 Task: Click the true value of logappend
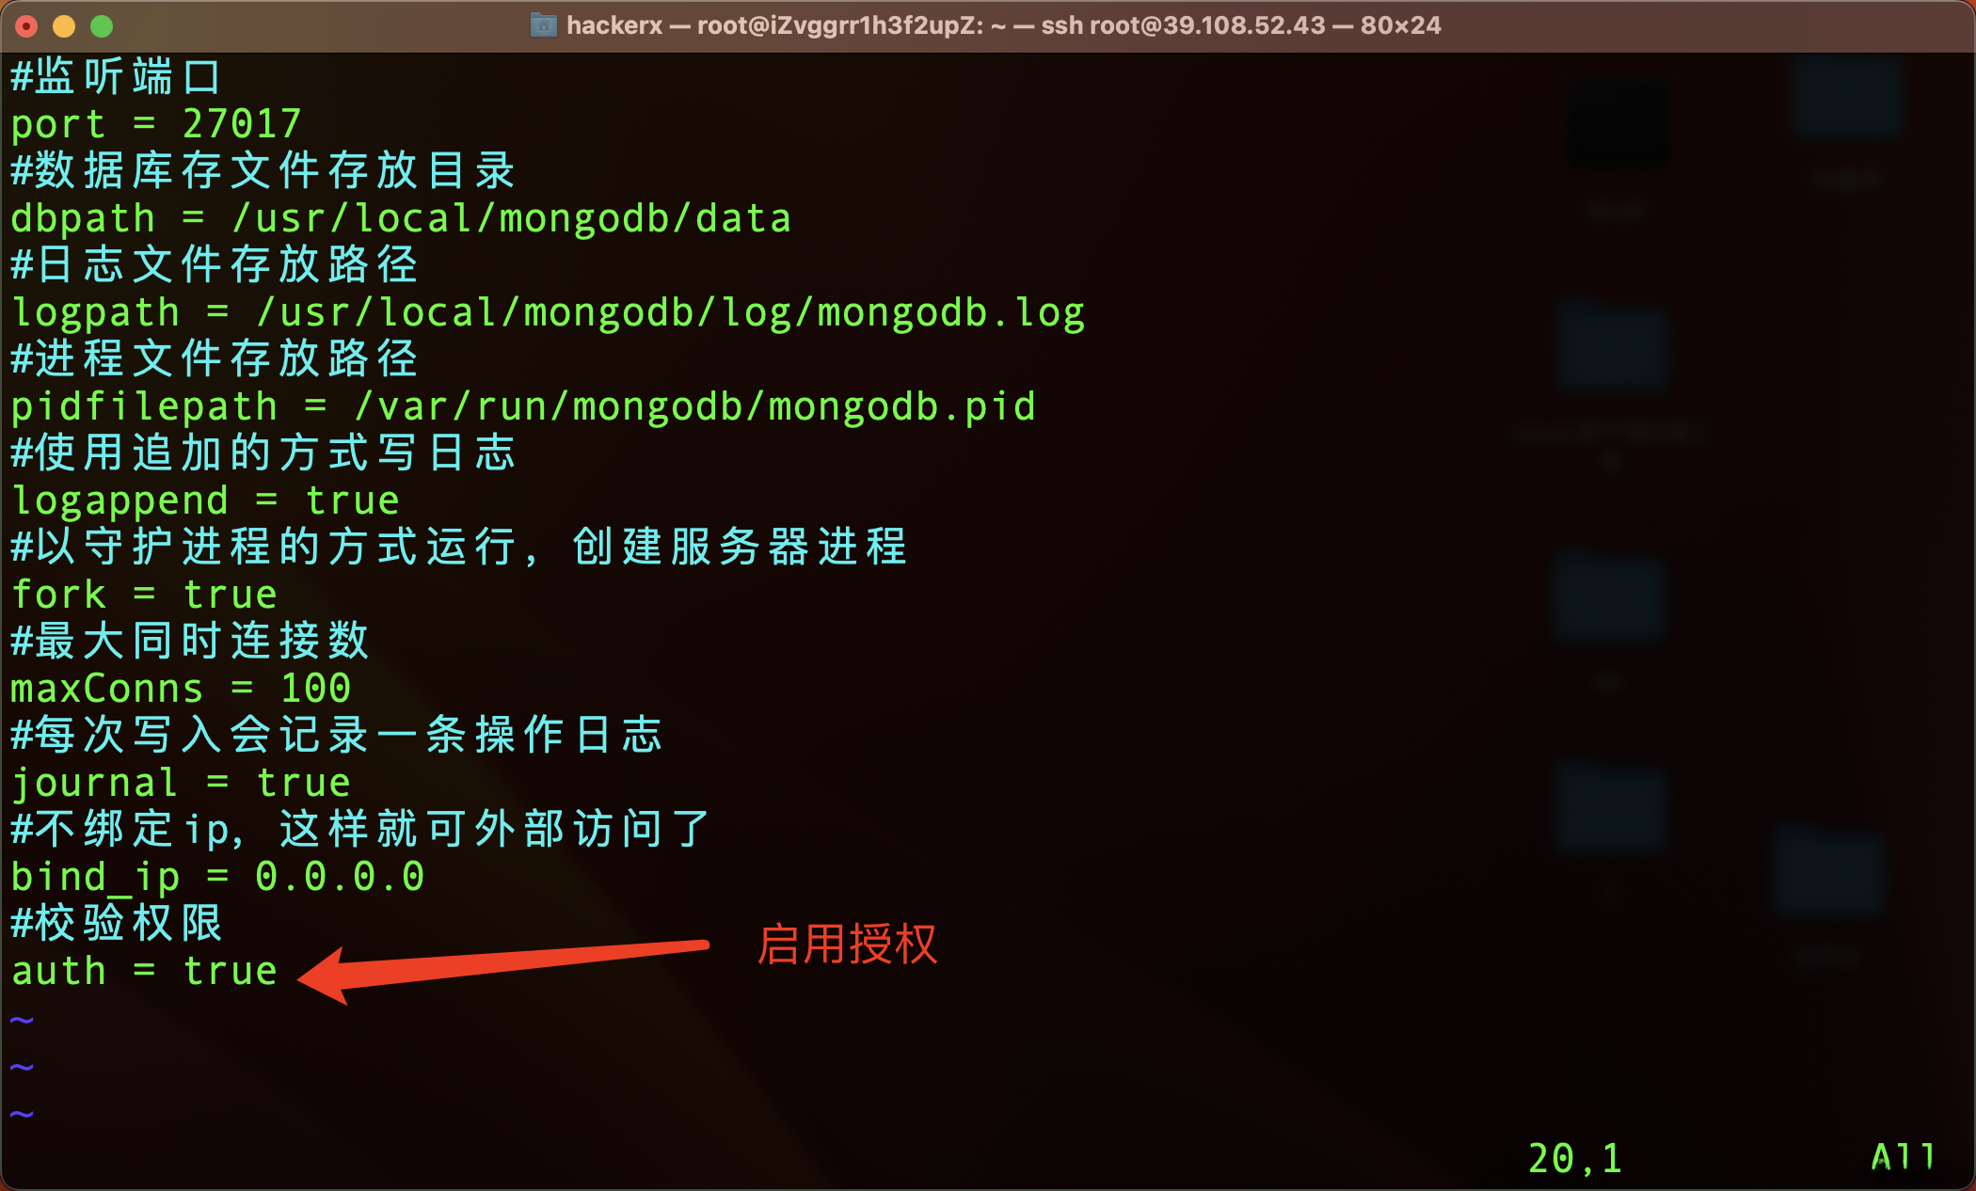[352, 500]
